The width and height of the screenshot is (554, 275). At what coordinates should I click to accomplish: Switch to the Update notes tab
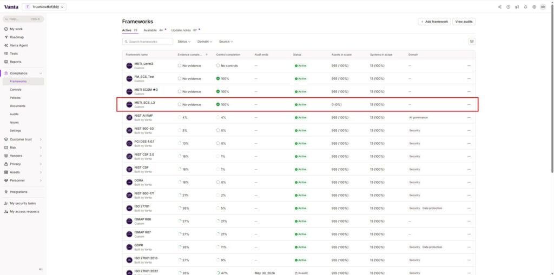click(181, 30)
